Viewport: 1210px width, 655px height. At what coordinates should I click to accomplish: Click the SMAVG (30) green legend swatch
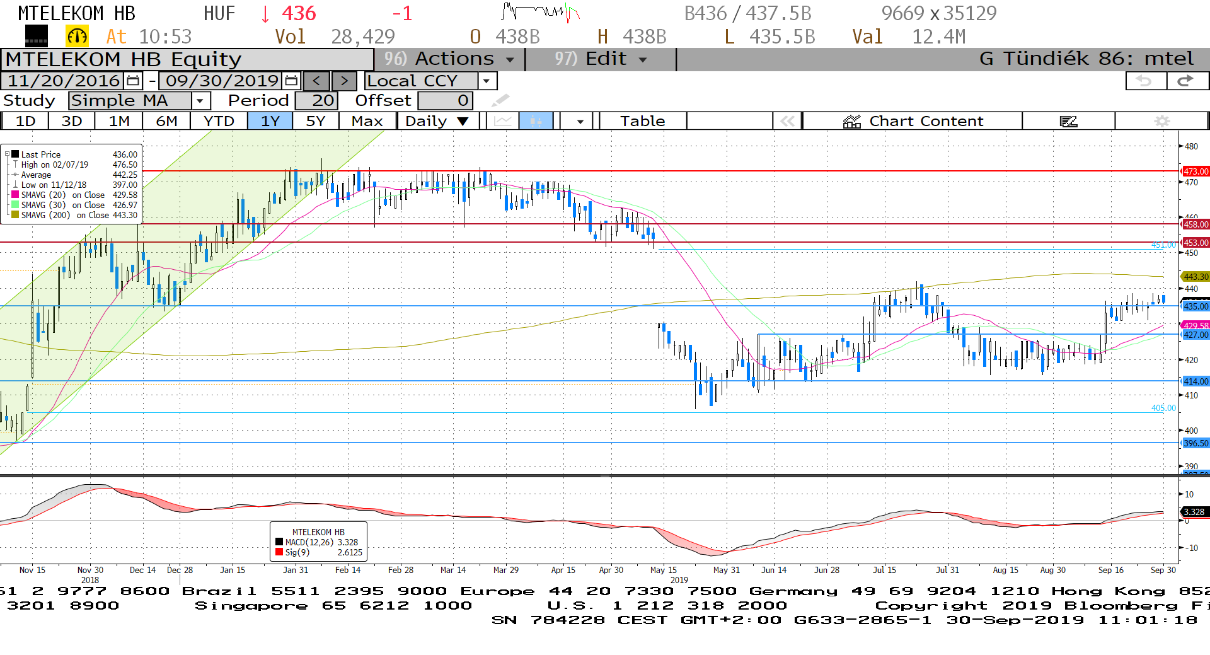click(15, 204)
